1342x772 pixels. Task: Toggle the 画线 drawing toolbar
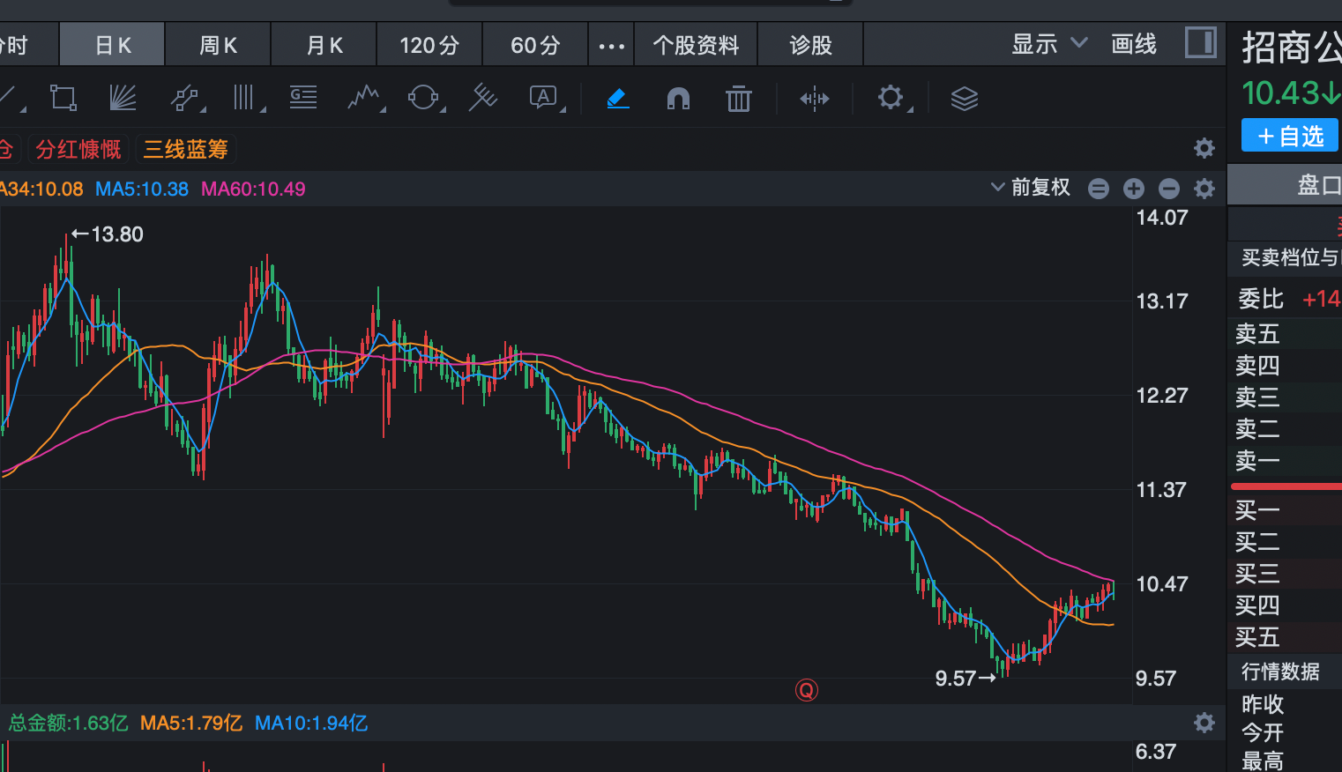[1133, 44]
